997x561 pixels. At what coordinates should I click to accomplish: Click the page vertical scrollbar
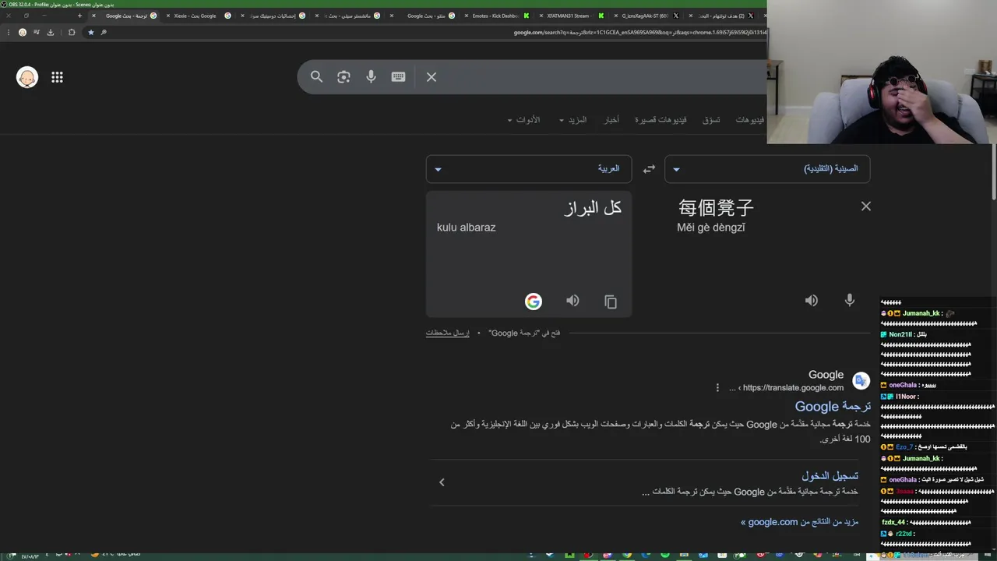tap(992, 173)
